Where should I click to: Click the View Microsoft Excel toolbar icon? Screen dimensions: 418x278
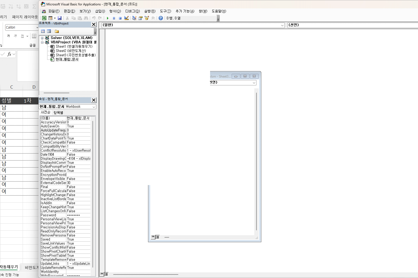click(x=44, y=18)
